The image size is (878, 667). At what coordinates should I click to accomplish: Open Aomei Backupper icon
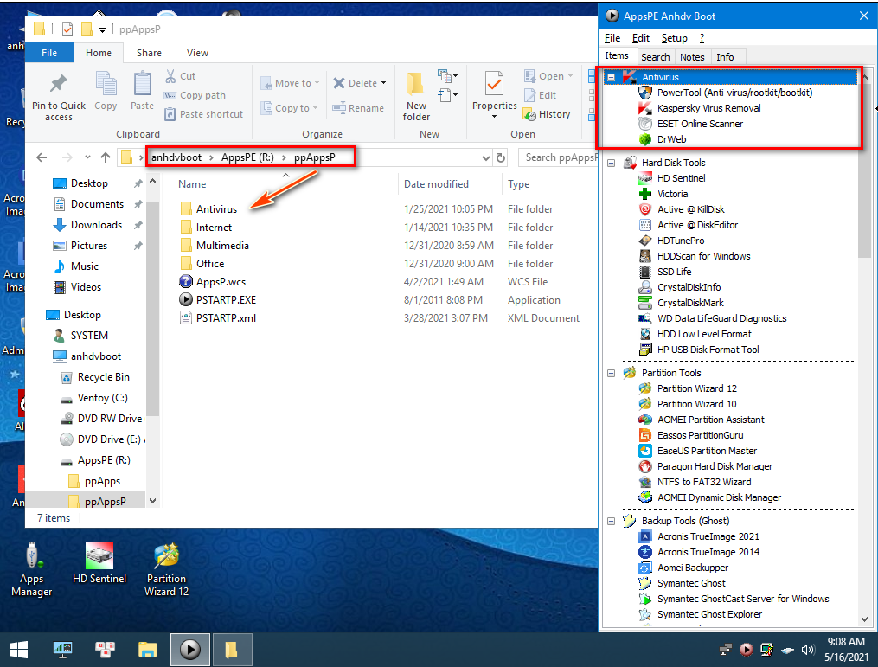[x=645, y=568]
